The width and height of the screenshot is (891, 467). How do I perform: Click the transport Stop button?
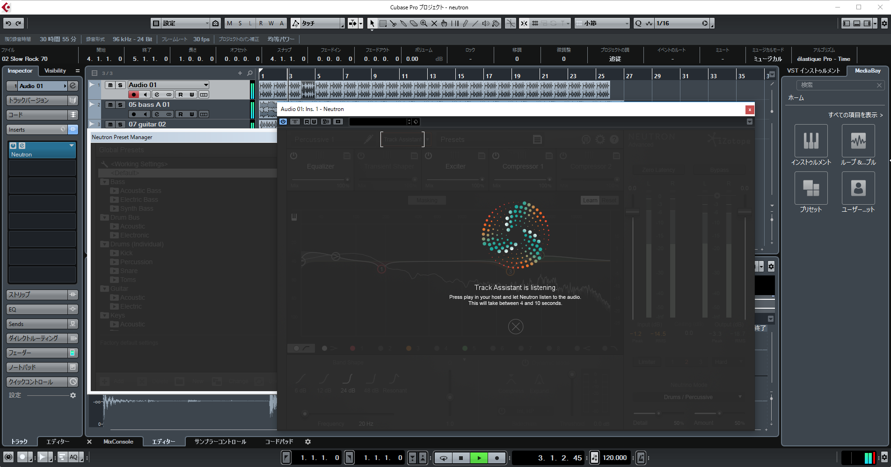pos(461,458)
